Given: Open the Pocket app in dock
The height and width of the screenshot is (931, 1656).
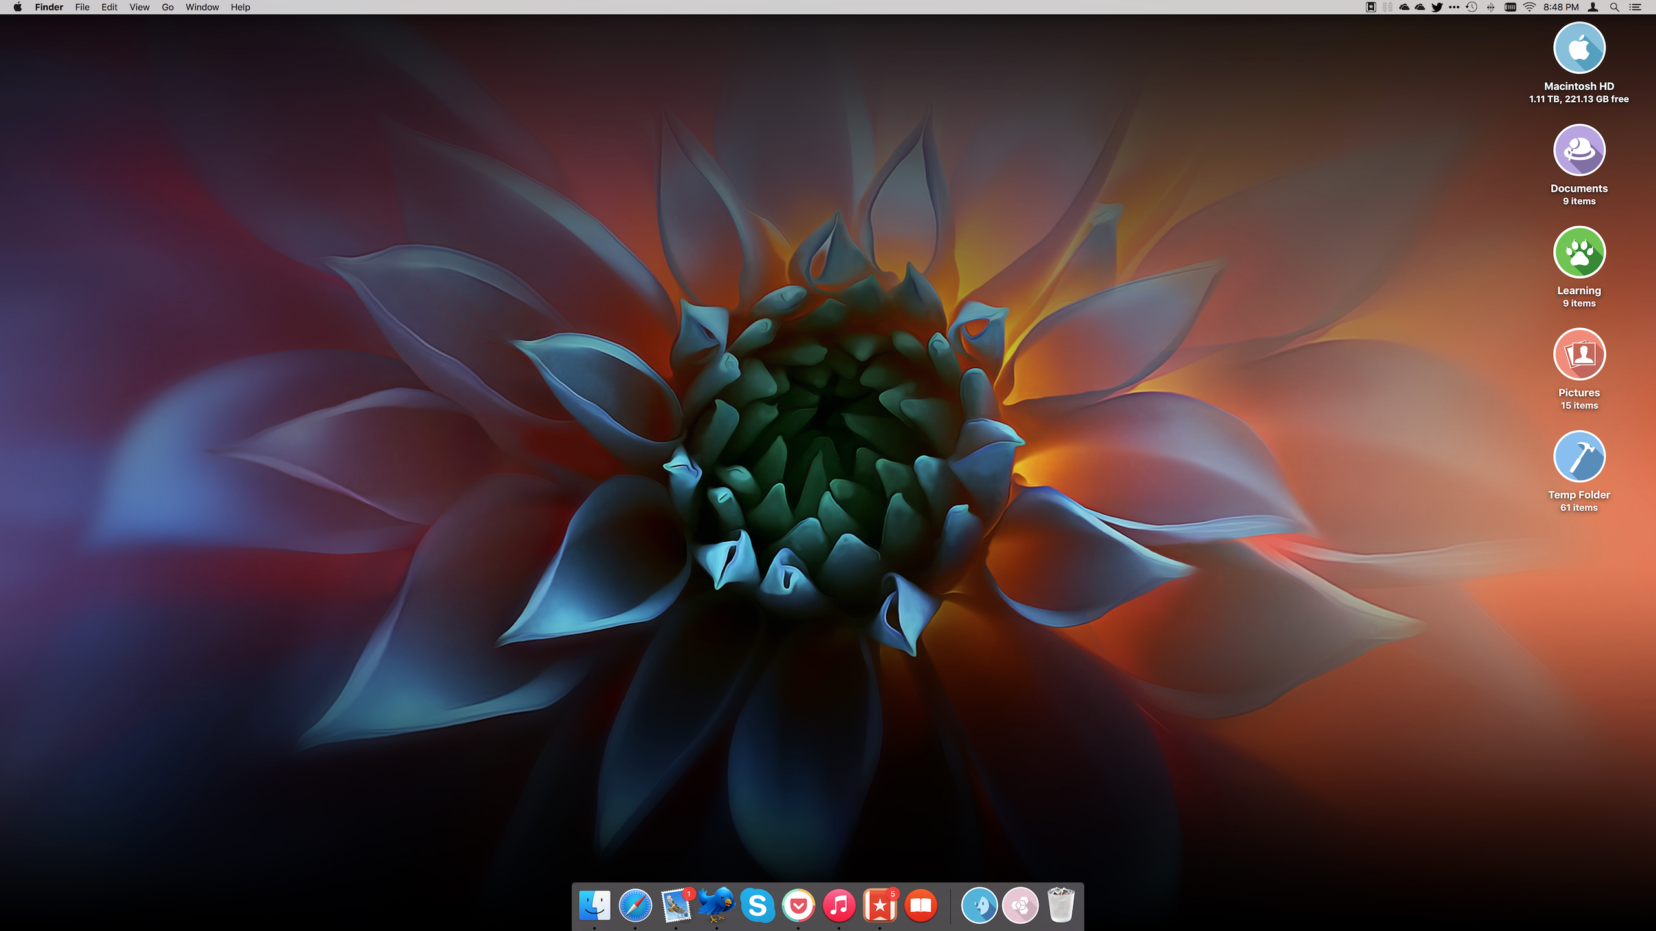Looking at the screenshot, I should [798, 905].
